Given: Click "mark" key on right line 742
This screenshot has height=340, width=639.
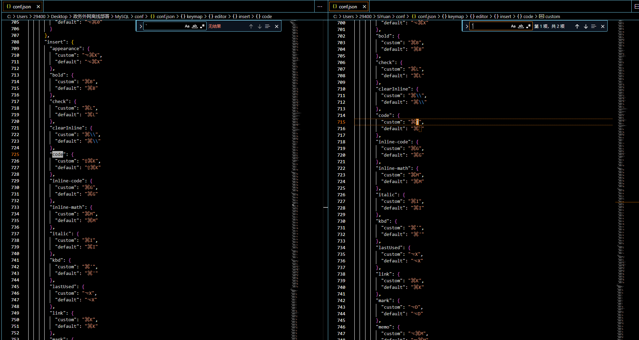Looking at the screenshot, I should coord(384,301).
